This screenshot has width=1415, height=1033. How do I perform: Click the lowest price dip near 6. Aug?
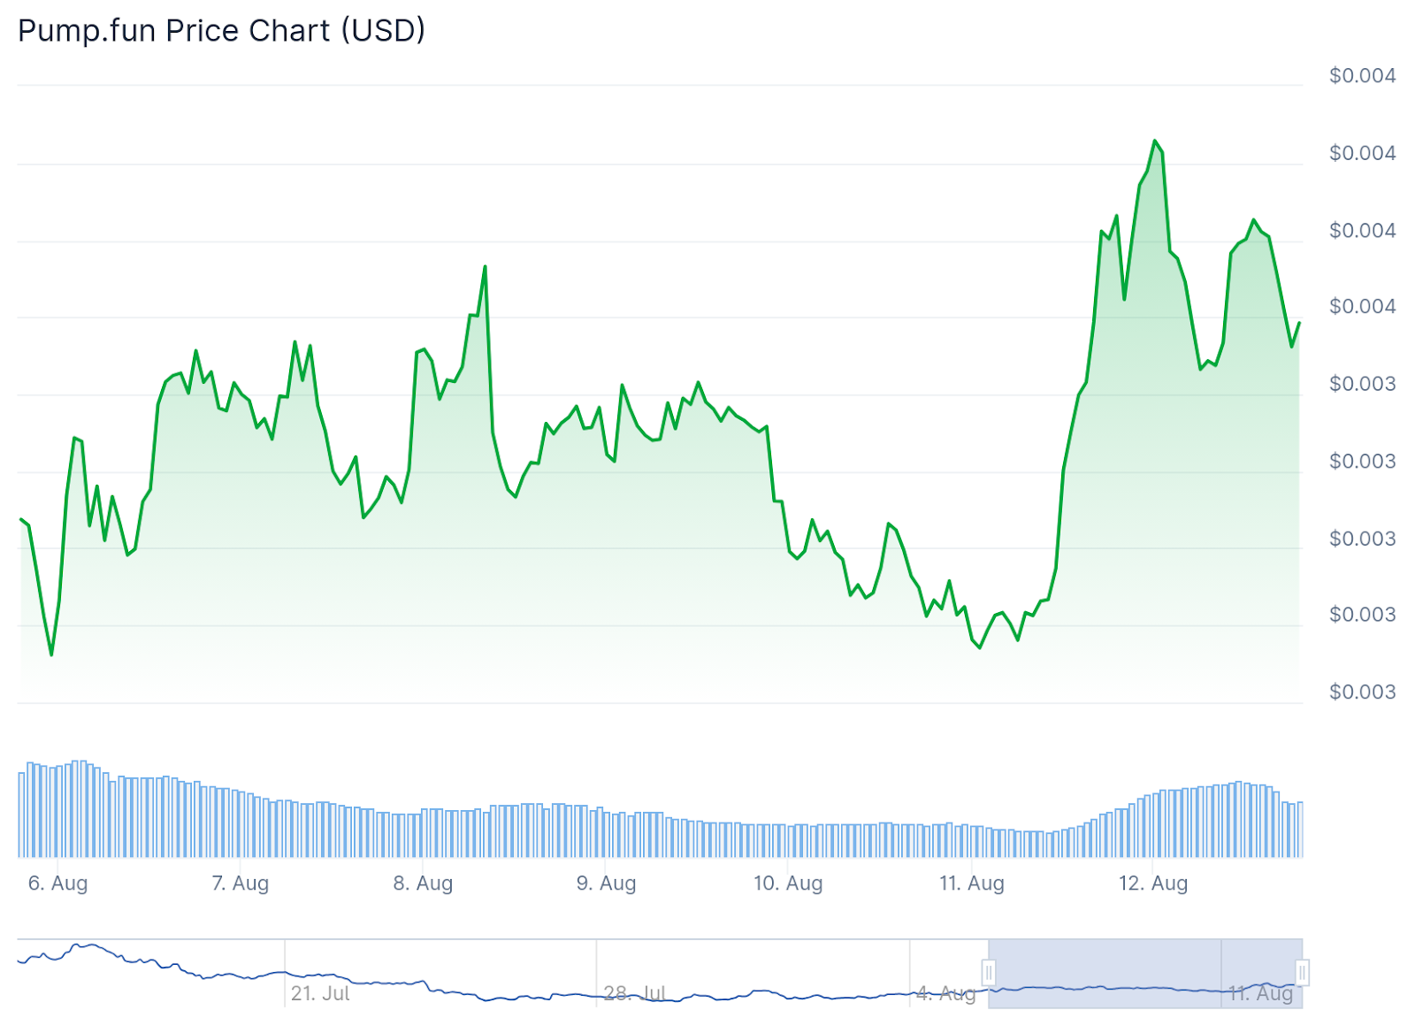51,654
